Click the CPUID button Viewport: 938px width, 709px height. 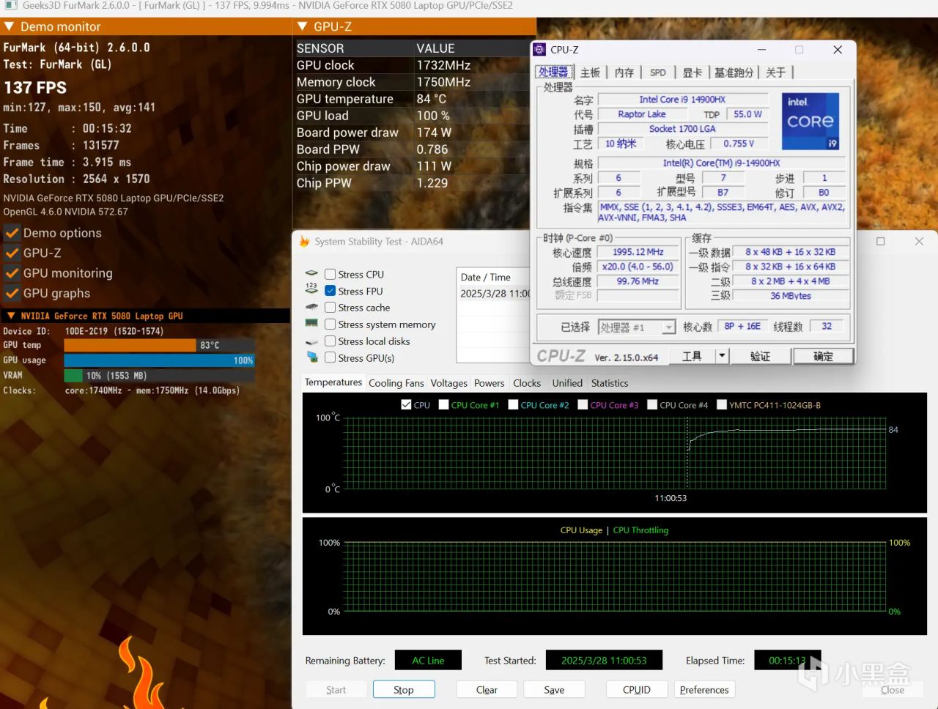pos(636,690)
